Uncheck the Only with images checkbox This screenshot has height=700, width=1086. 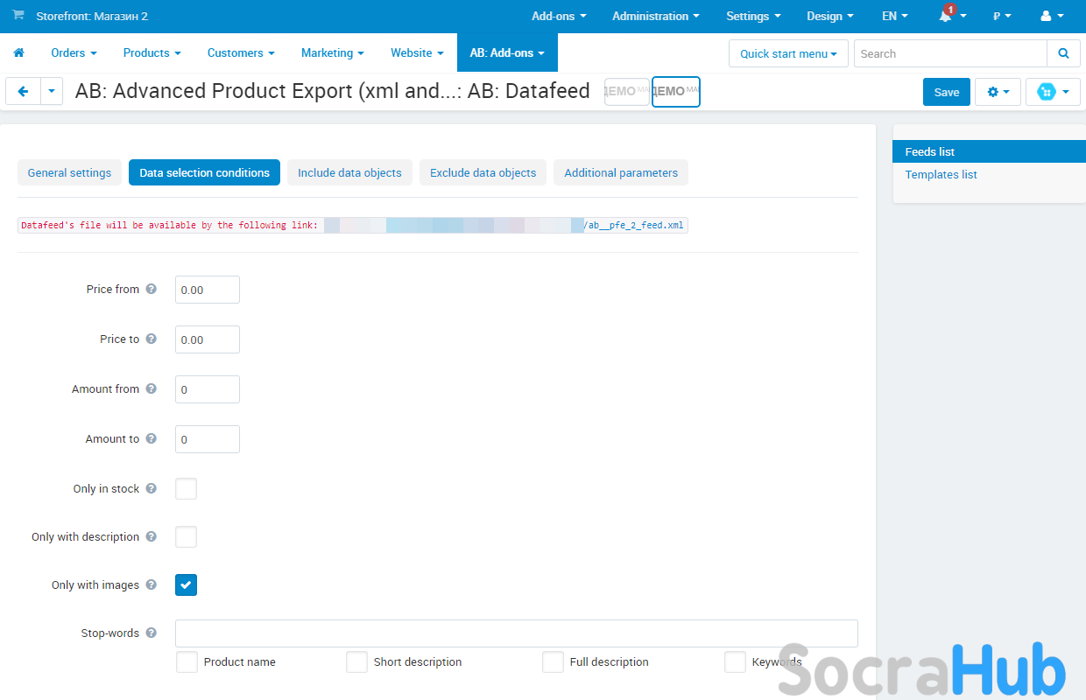(186, 584)
